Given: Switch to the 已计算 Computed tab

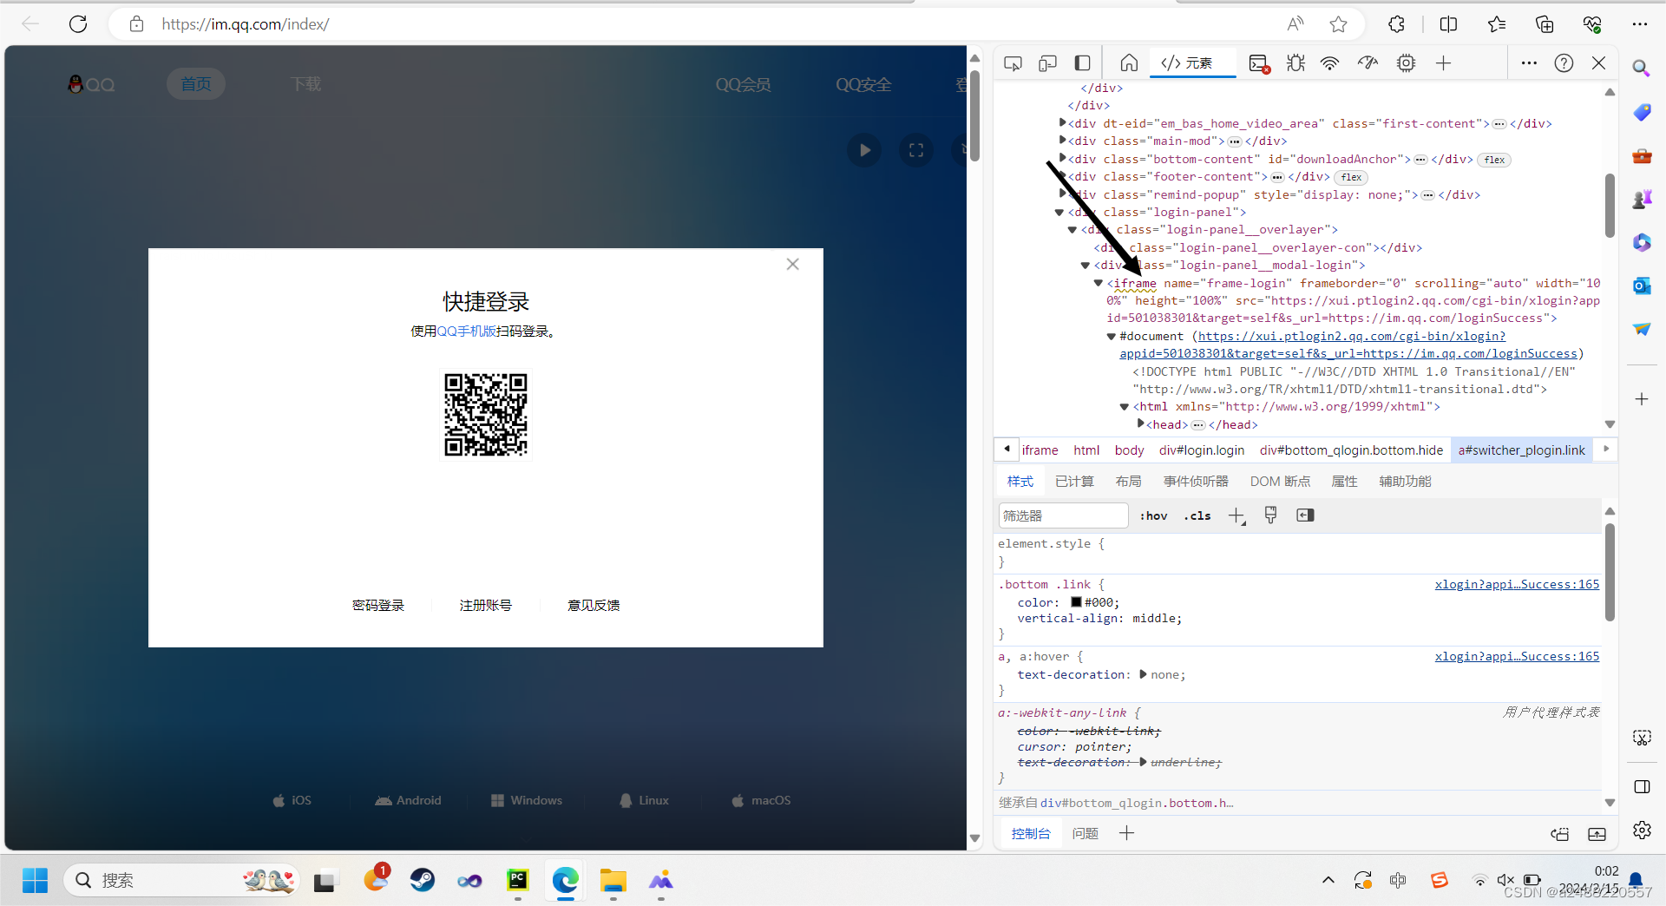Looking at the screenshot, I should point(1074,482).
